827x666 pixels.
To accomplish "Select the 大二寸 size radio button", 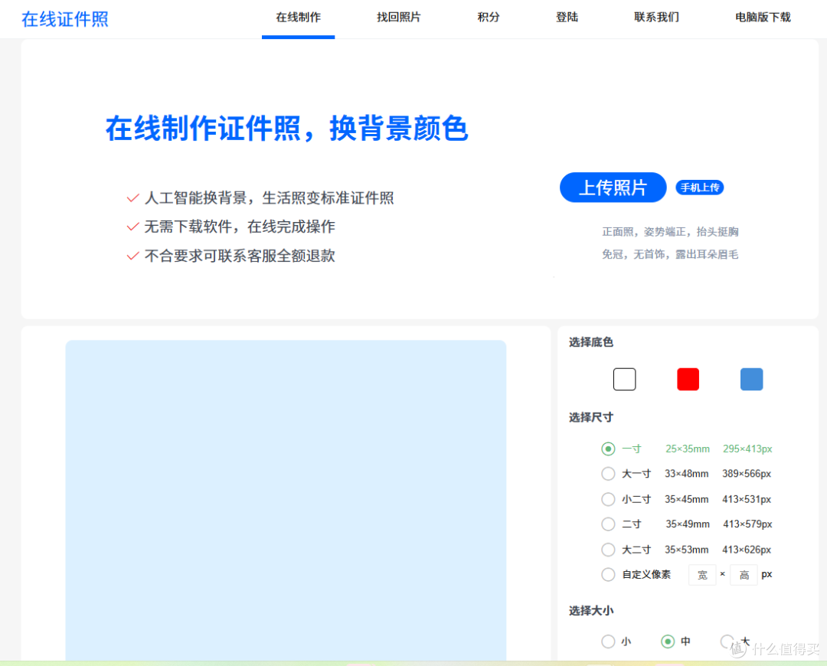I will (608, 550).
